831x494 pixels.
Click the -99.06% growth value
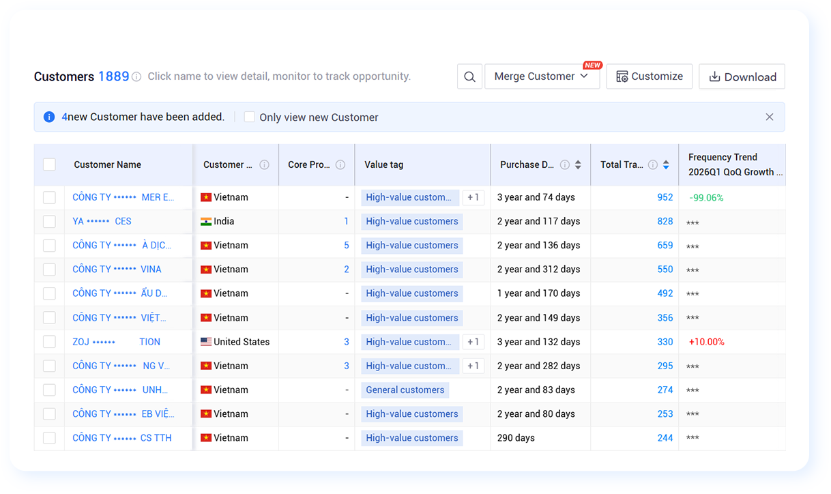tap(706, 198)
